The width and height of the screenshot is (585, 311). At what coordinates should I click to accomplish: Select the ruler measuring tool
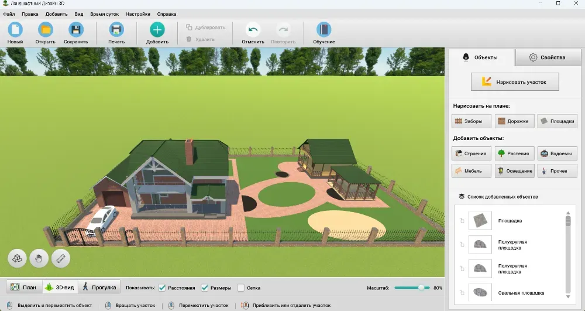coord(61,258)
